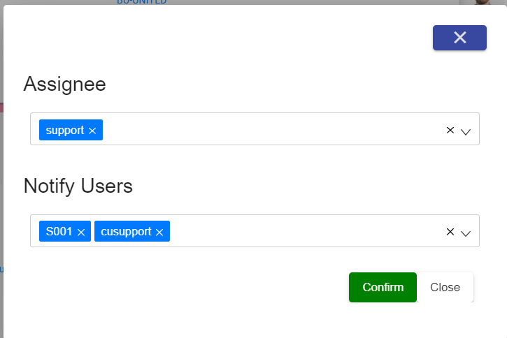507x338 pixels.
Task: Open the Notify Users dropdown chevron
Action: (x=466, y=233)
